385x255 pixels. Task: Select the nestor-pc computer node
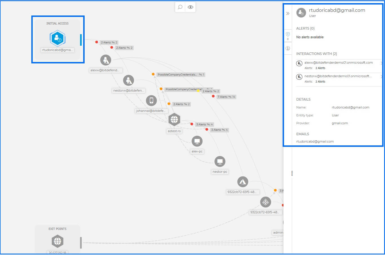tap(220, 161)
